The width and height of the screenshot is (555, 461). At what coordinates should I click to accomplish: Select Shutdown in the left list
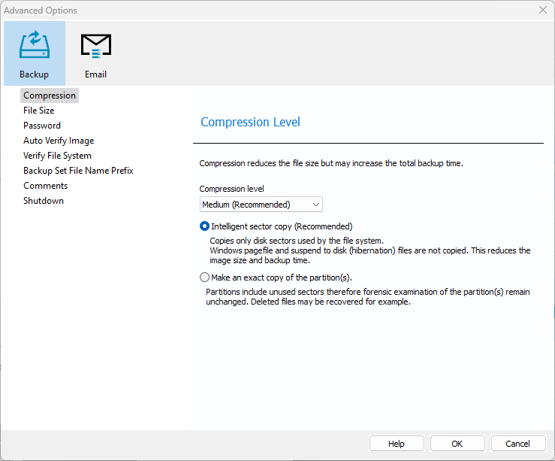click(x=44, y=201)
